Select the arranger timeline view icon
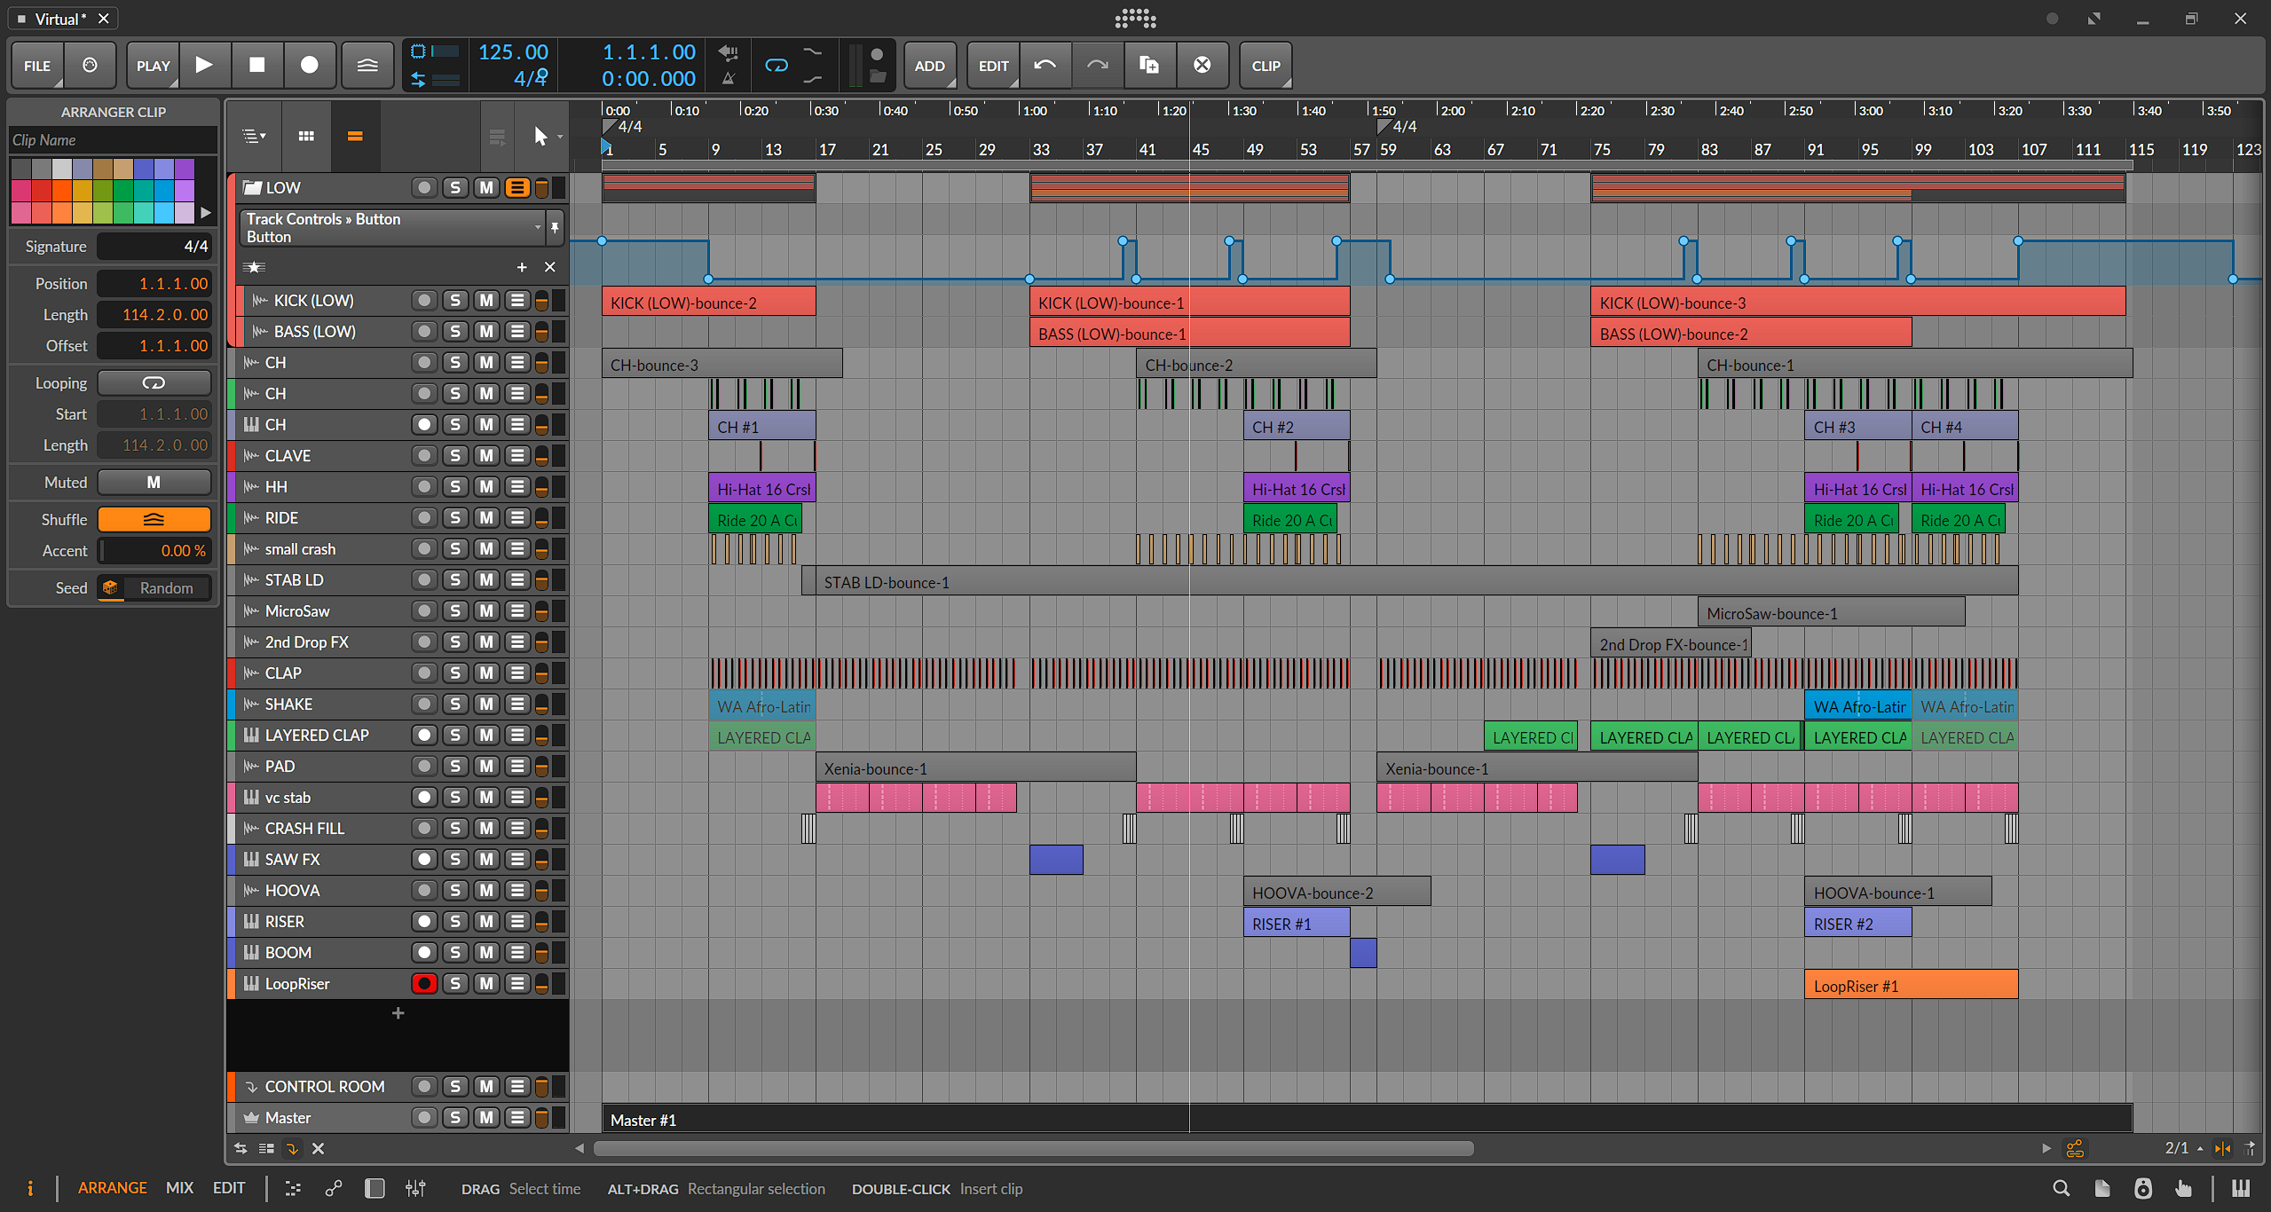 [355, 136]
